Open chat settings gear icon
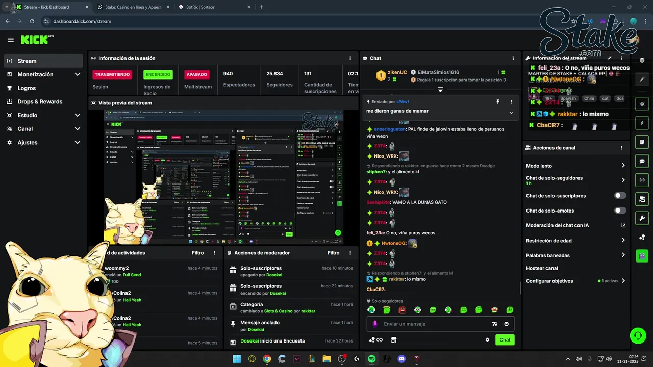Screen dimensions: 653x367 (x=487, y=340)
